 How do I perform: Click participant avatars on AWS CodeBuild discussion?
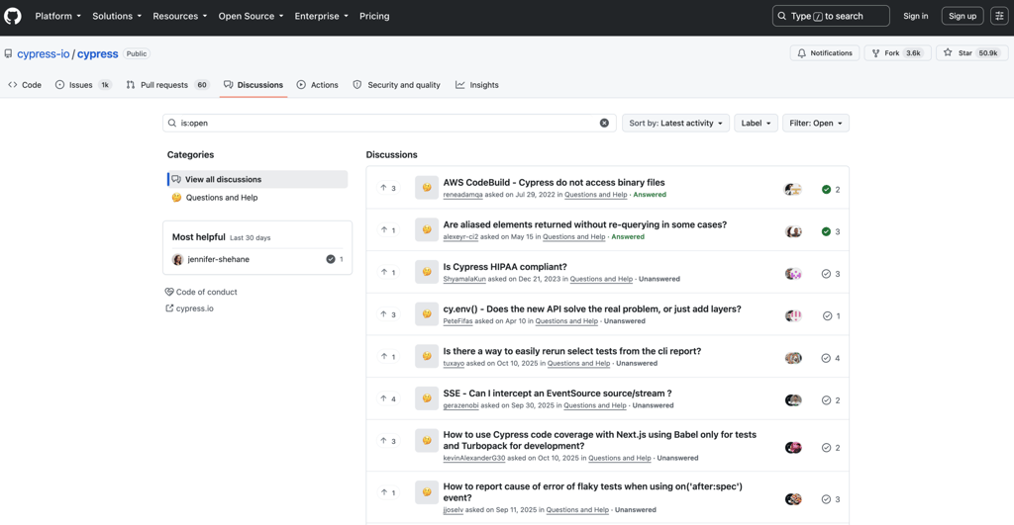point(793,189)
